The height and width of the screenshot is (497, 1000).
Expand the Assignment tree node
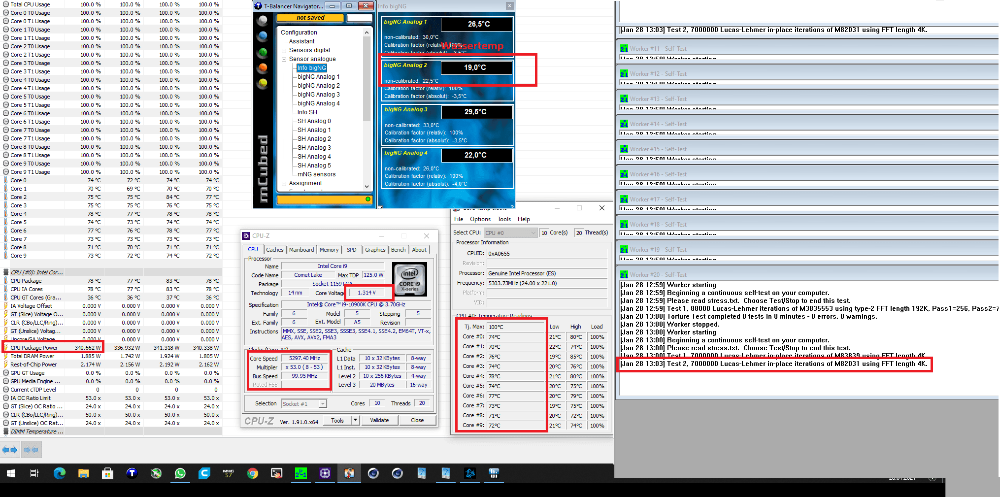point(284,184)
